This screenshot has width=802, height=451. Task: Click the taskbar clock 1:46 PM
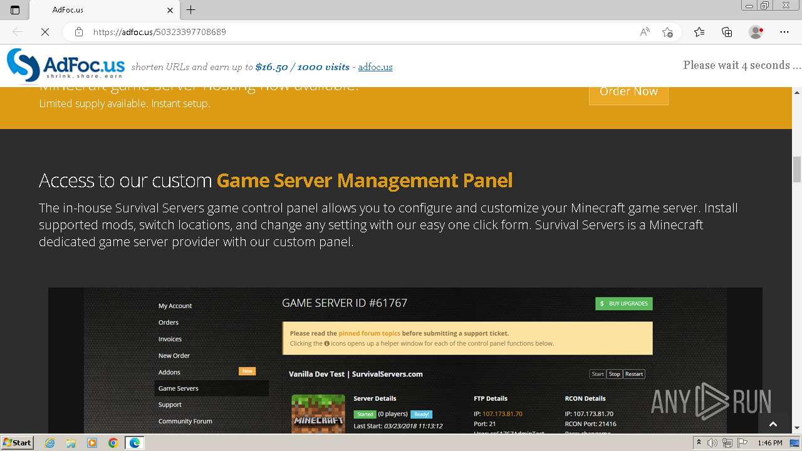click(769, 443)
